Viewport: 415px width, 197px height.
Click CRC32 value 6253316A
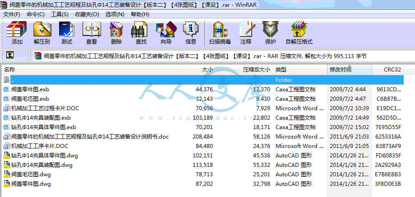pyautogui.click(x=388, y=137)
